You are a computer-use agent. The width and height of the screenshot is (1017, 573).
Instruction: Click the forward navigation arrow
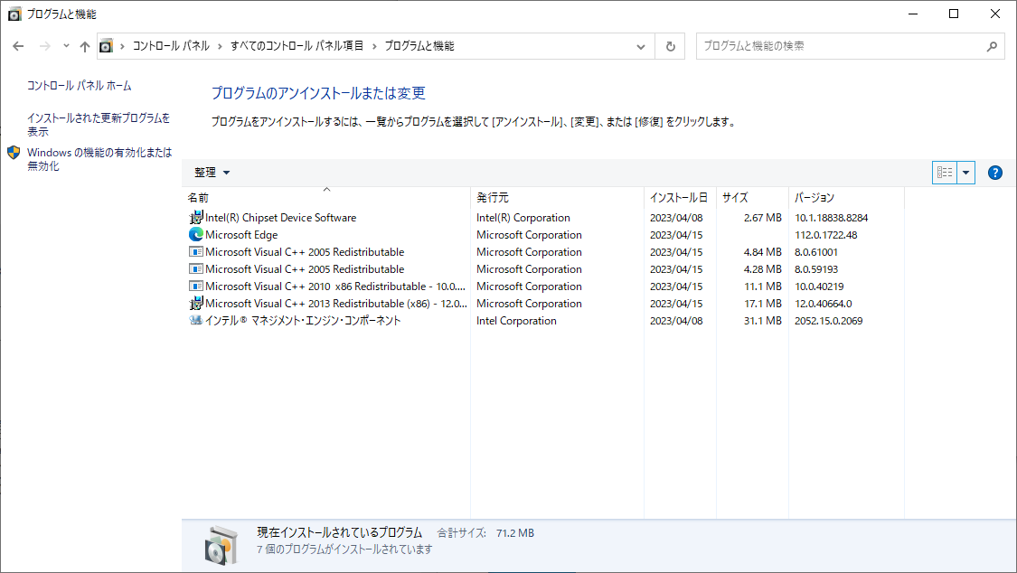point(45,46)
